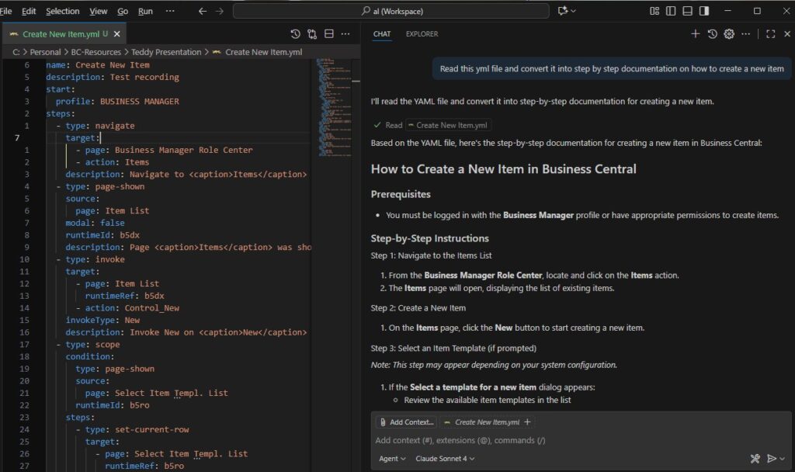Viewport: 795px width, 472px height.
Task: Send the chat message arrow icon
Action: [x=772, y=458]
